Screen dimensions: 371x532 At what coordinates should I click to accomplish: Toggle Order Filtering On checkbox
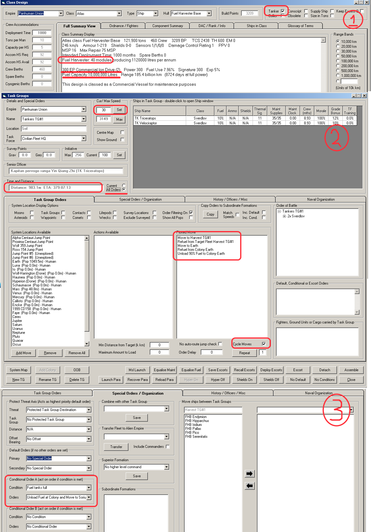click(x=191, y=212)
